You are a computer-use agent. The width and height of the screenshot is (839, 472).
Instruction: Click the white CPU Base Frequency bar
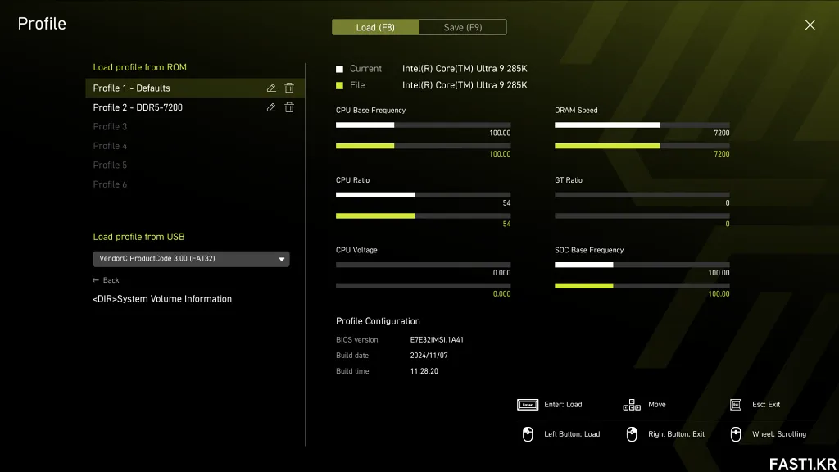pos(365,125)
